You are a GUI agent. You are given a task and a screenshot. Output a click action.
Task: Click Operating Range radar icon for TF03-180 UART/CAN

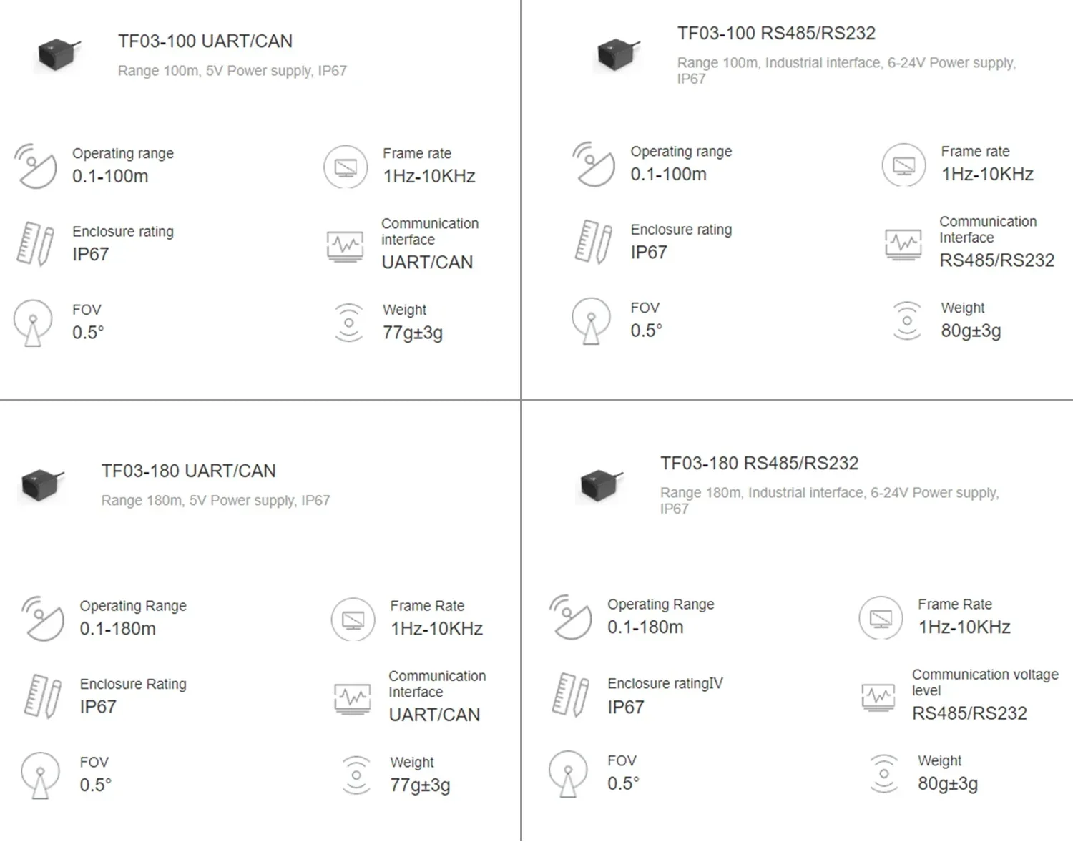pyautogui.click(x=43, y=619)
